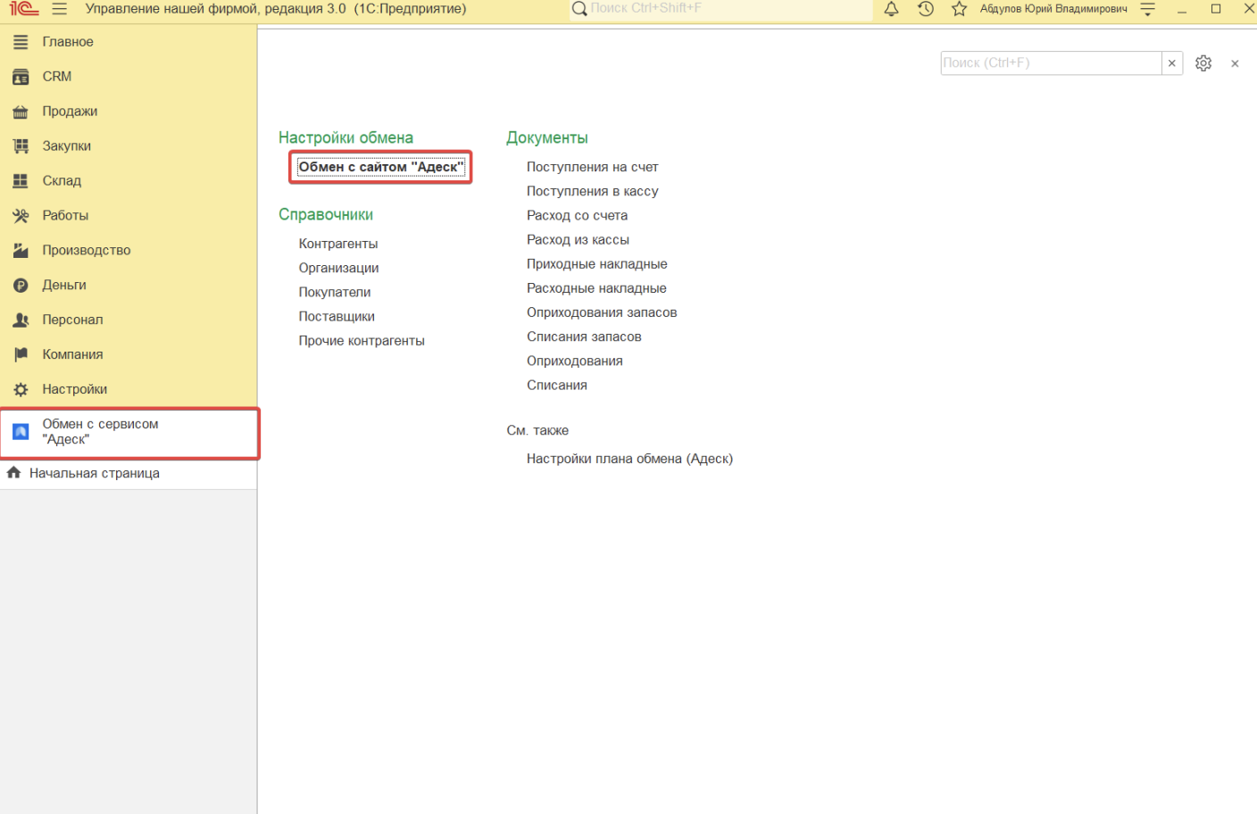Click the Работы tools icon
This screenshot has height=814, width=1257.
21,216
